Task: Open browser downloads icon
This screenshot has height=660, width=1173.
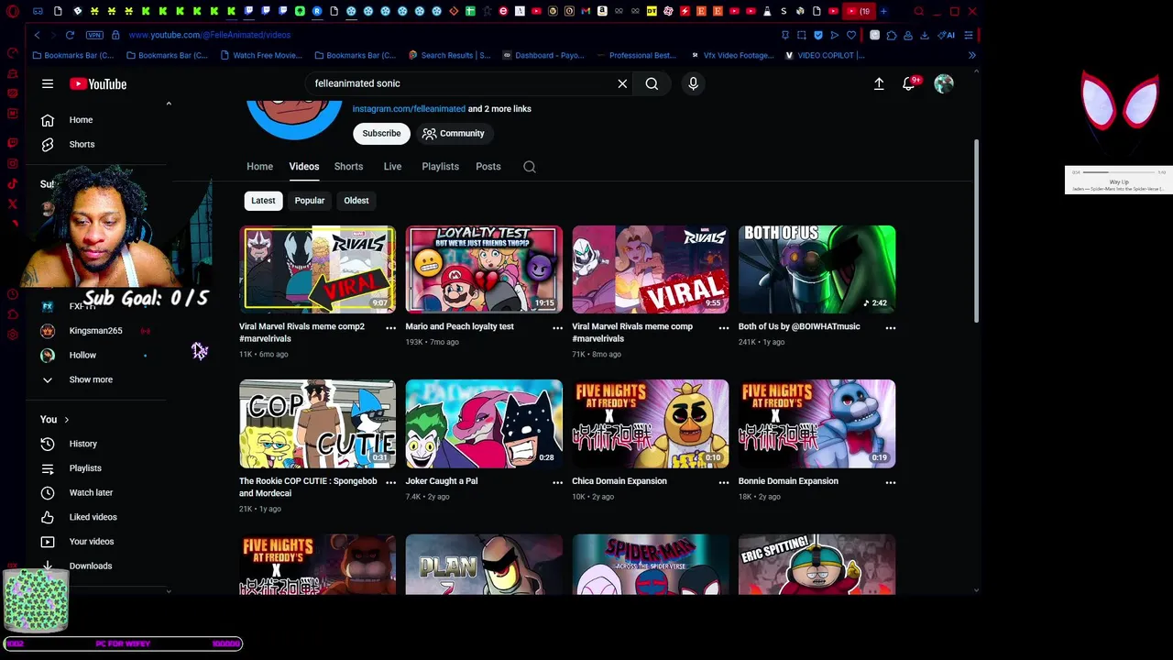Action: coord(924,35)
